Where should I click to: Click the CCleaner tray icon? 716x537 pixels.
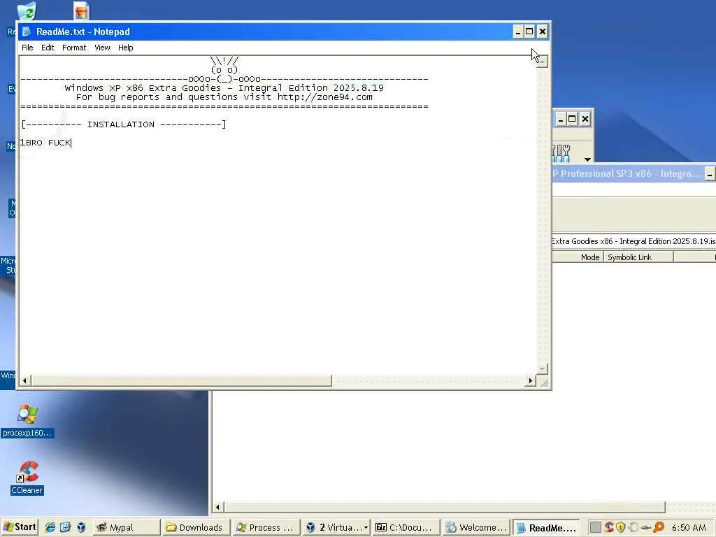(608, 527)
